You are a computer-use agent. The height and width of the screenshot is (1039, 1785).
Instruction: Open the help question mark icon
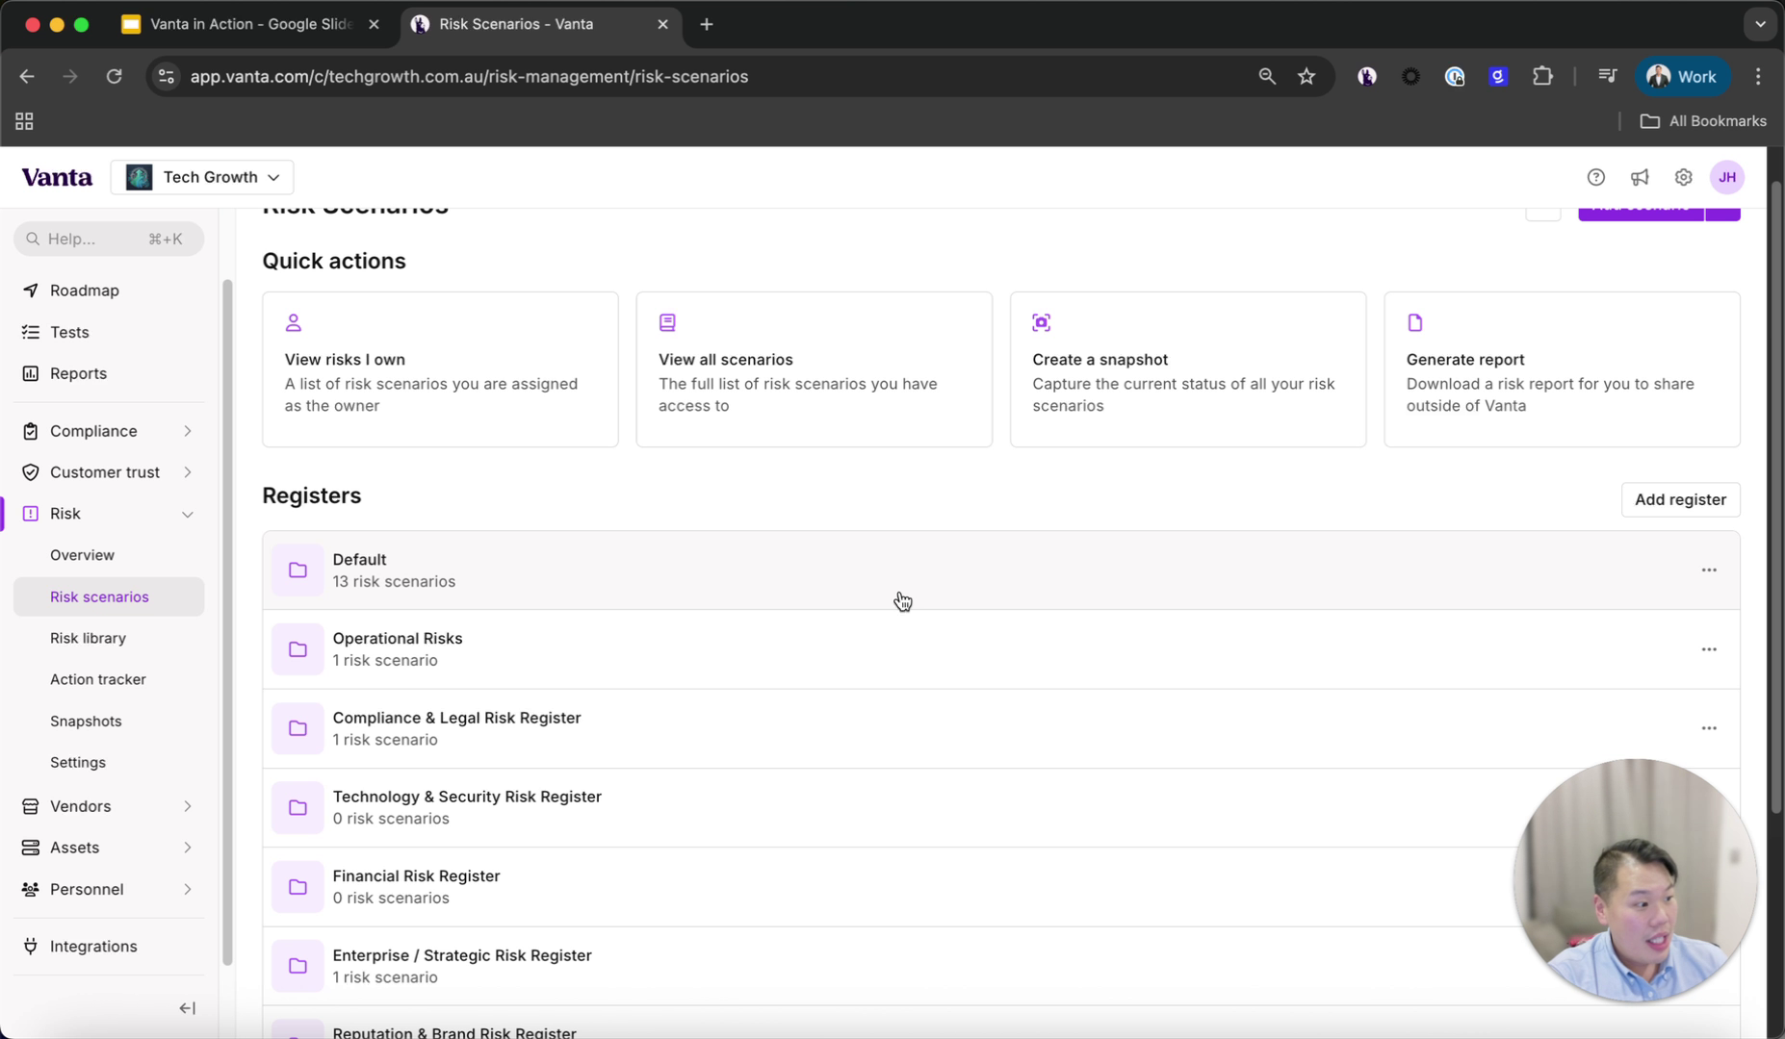[1596, 177]
